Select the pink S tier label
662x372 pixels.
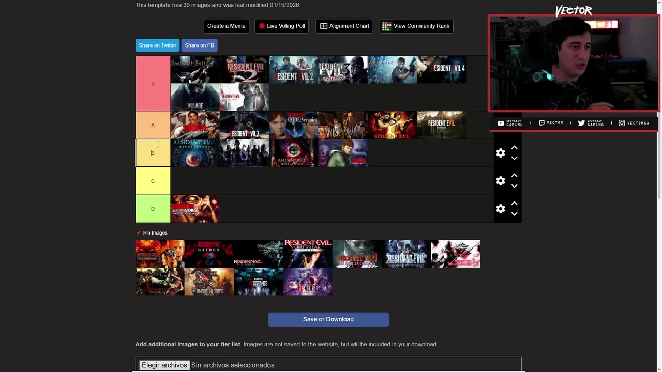pos(153,83)
